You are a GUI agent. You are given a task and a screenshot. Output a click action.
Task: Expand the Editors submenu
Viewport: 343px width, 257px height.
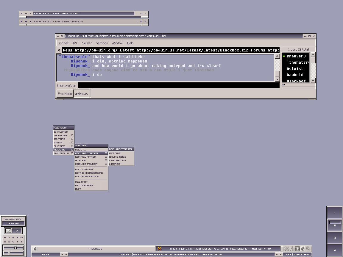click(x=64, y=139)
